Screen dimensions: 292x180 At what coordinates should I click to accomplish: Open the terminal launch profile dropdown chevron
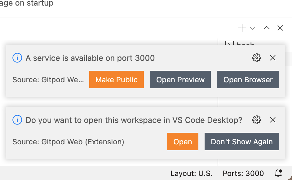coord(252,29)
